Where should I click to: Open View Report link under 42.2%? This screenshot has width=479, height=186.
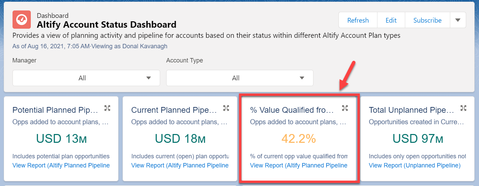click(x=299, y=165)
